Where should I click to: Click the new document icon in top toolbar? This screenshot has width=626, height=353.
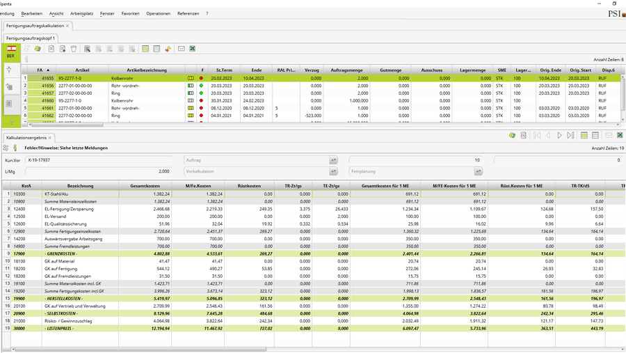click(x=51, y=49)
